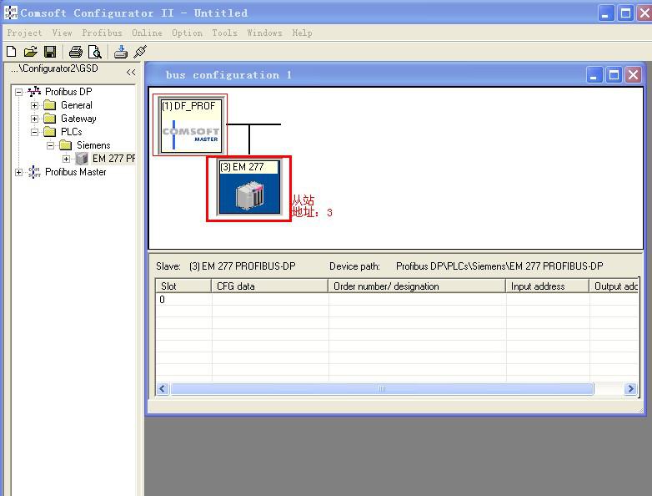Click the Order number/ designation column header

pos(417,286)
